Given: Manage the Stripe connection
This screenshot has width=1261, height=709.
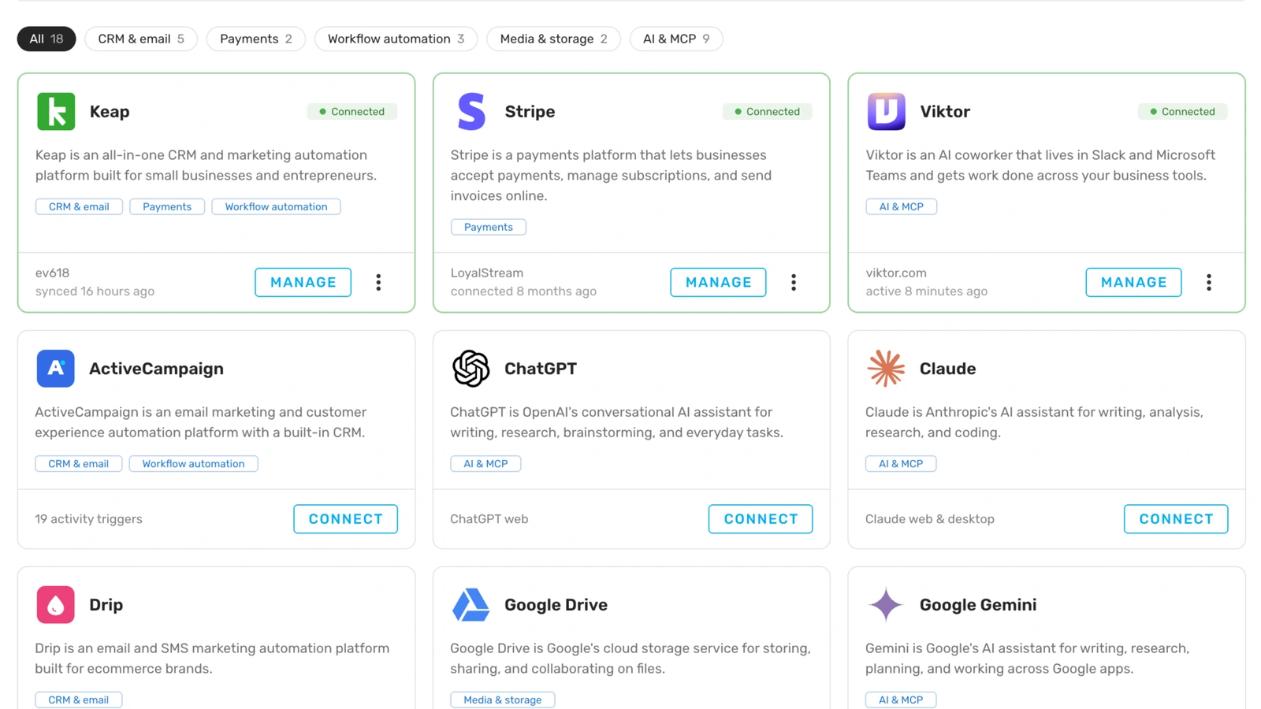Looking at the screenshot, I should point(719,282).
